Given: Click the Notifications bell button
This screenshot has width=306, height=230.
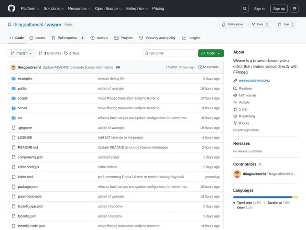Looking at the screenshot, I should click(232, 24).
